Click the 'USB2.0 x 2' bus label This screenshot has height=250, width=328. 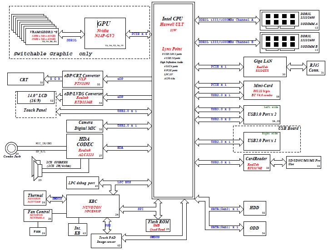(x=221, y=119)
